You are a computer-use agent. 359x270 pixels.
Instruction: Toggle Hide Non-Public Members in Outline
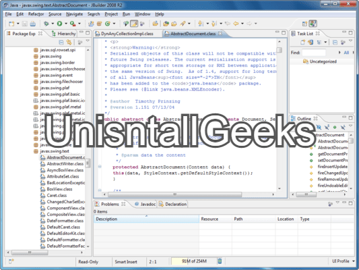click(x=335, y=127)
